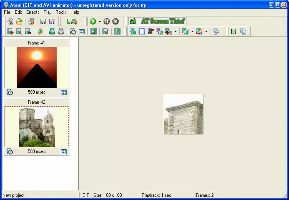Click Frame #2's 500 msec delay text
Image resolution: width=289 pixels, height=200 pixels.
coord(37,151)
